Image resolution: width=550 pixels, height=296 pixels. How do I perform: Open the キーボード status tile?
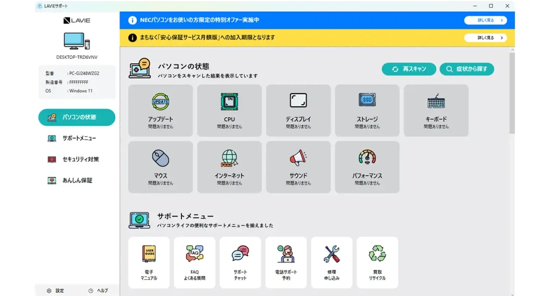[436, 111]
